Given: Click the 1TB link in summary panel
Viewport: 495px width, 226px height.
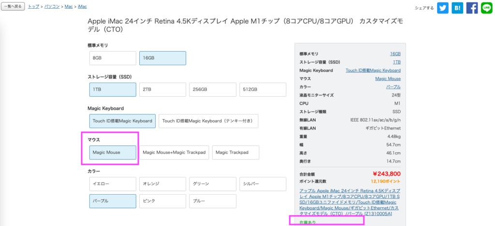Looking at the screenshot, I should (x=397, y=62).
